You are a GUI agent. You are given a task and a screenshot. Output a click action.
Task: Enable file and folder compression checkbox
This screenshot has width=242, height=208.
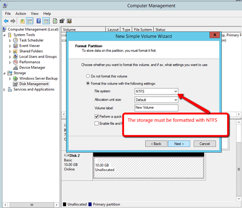[x=97, y=124]
